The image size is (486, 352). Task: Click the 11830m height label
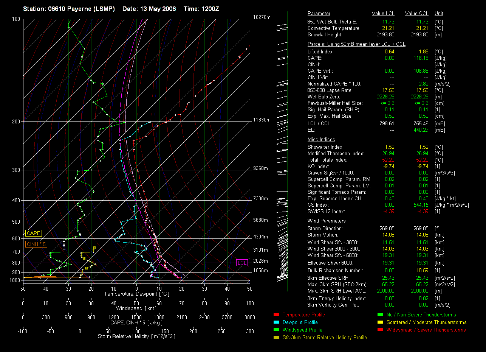(262, 120)
